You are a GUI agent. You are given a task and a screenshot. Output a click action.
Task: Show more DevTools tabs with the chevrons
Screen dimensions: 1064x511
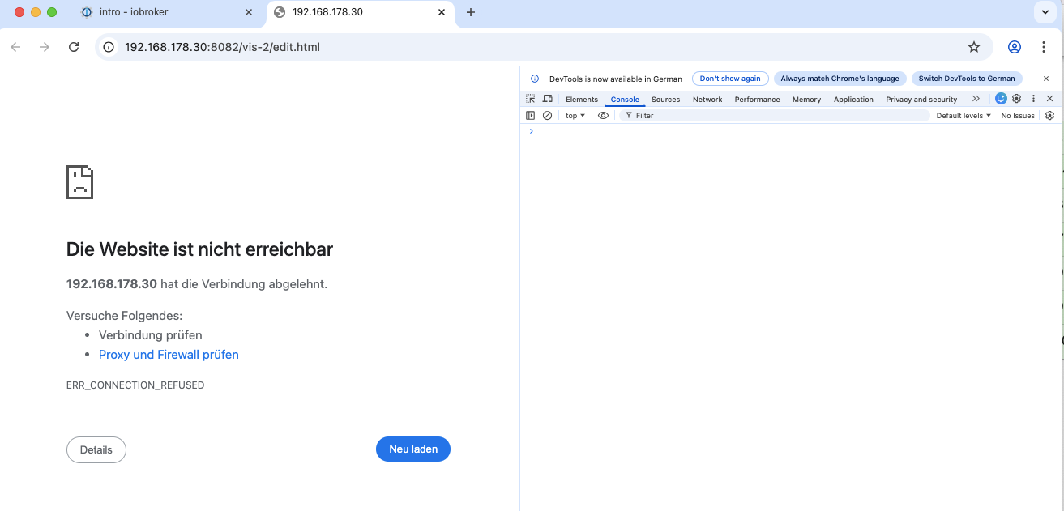point(976,99)
